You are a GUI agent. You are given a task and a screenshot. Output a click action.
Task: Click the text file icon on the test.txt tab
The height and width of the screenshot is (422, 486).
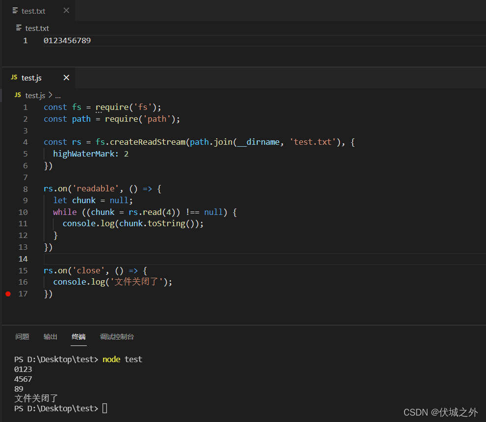pyautogui.click(x=15, y=11)
